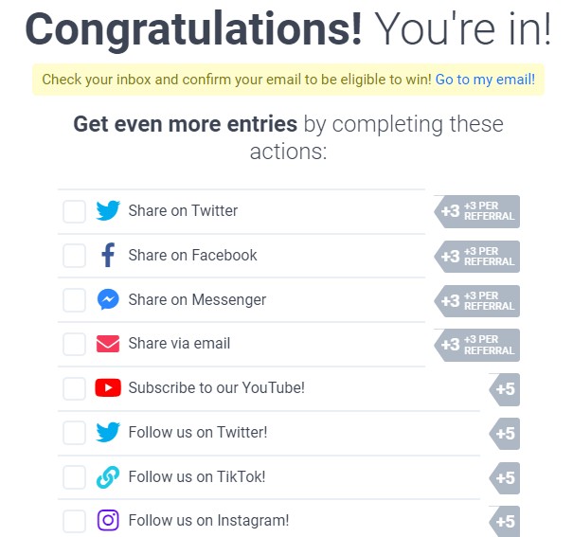Click the +5 badge for YouTube subscription

(x=504, y=389)
